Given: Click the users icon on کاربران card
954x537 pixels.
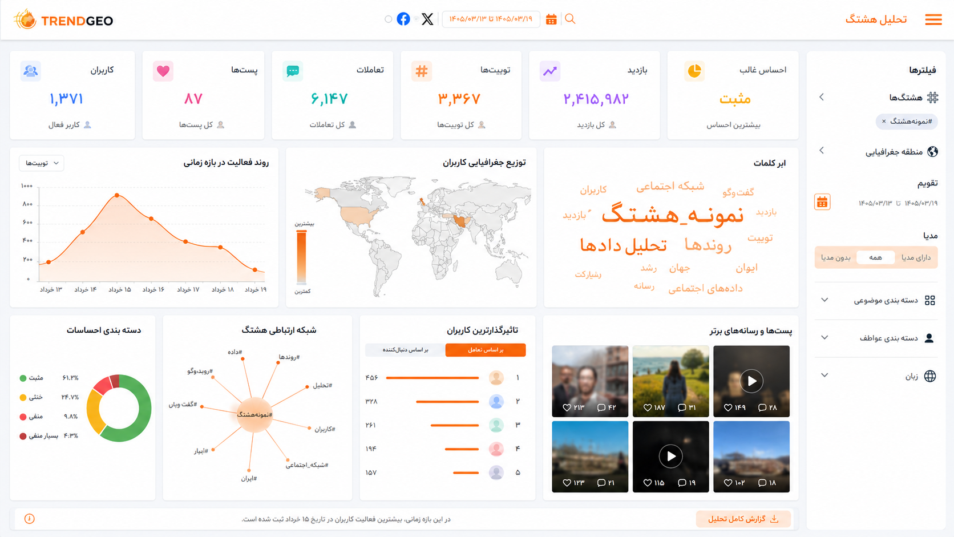Looking at the screenshot, I should click(31, 71).
